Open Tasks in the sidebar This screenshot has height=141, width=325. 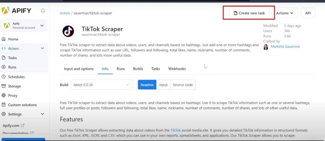pos(12,58)
